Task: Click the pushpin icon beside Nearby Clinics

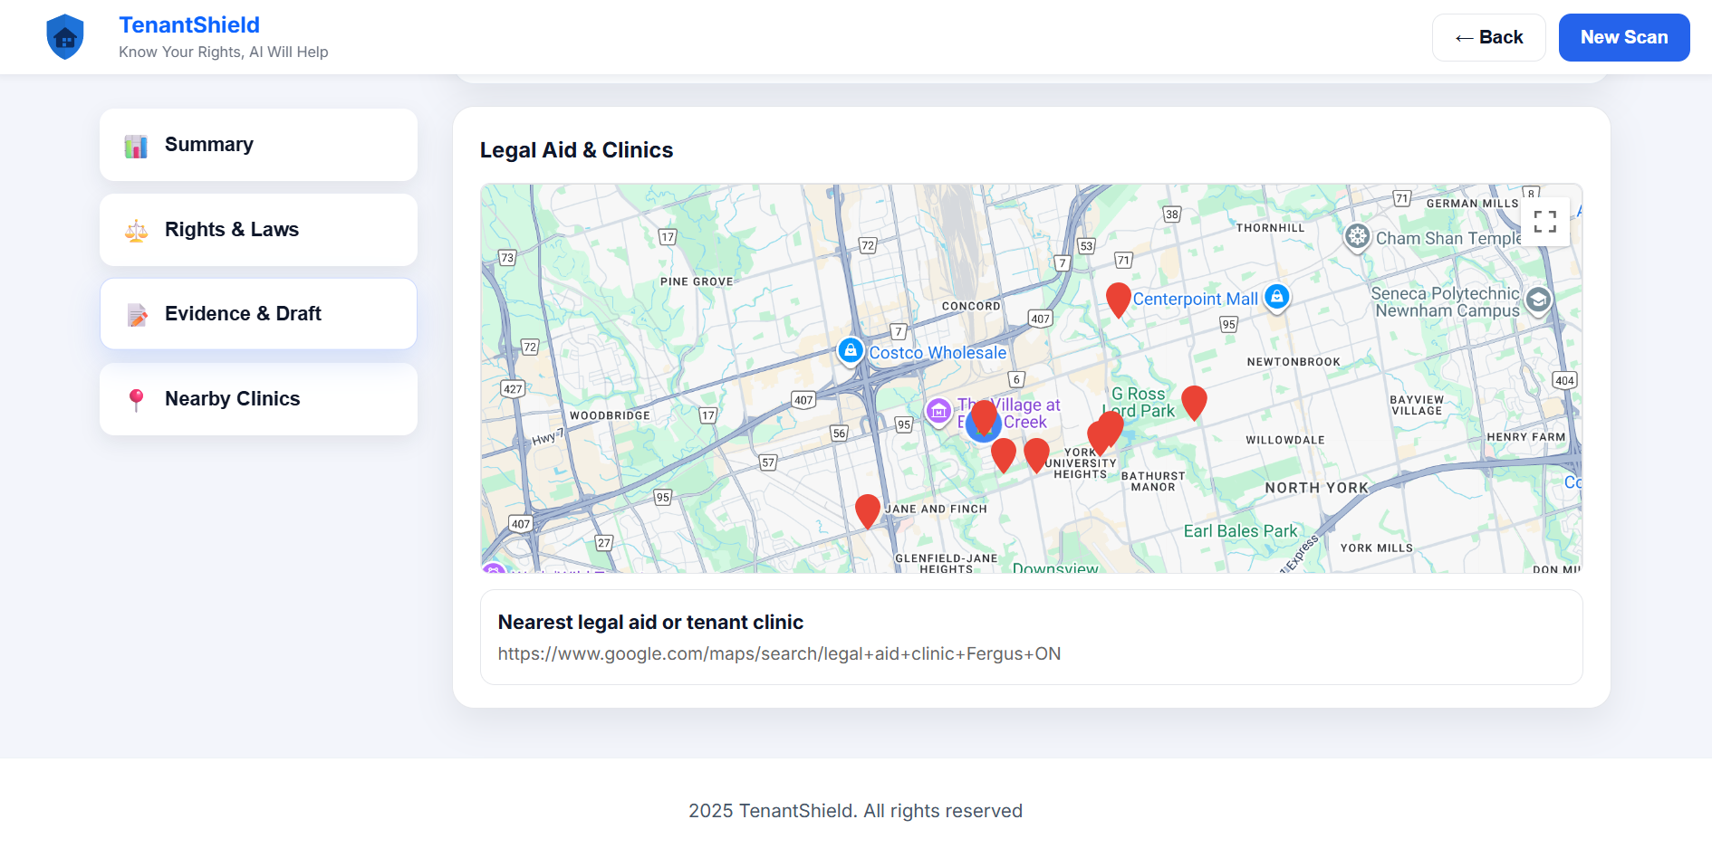Action: pyautogui.click(x=136, y=400)
